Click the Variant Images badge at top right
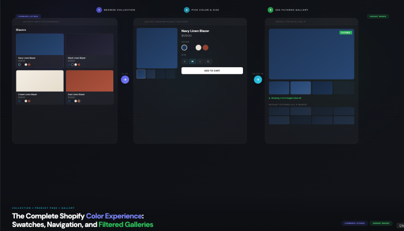This screenshot has height=231, width=404. point(378,16)
